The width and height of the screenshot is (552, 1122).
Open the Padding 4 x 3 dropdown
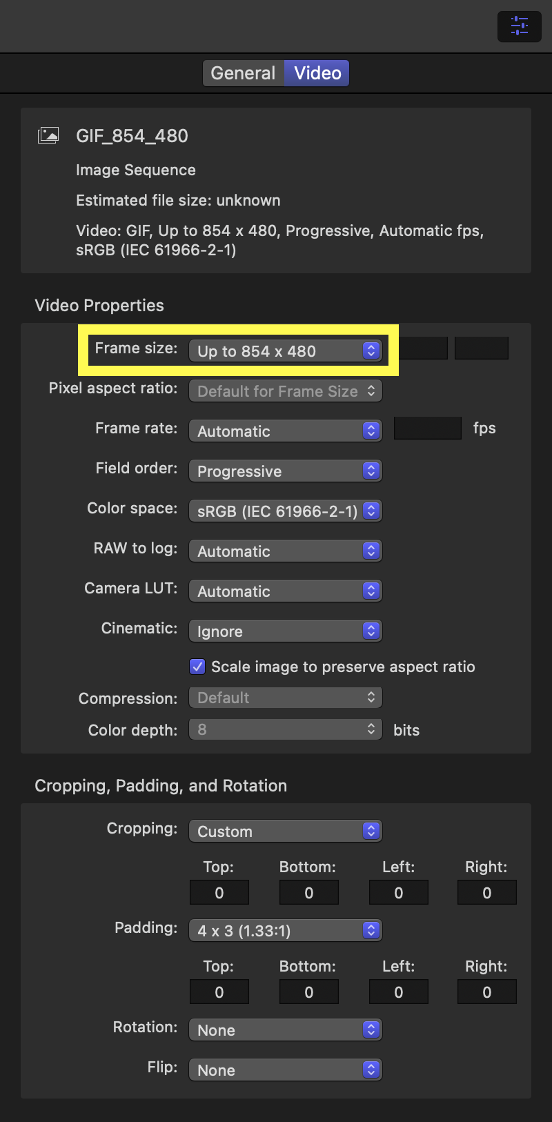(286, 931)
